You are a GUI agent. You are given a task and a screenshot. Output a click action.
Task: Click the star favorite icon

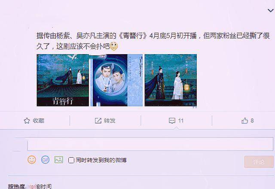pos(27,121)
